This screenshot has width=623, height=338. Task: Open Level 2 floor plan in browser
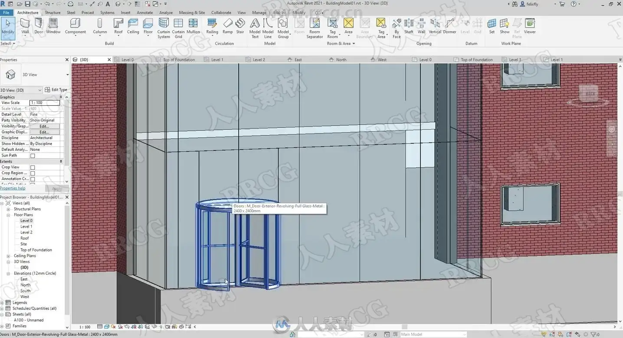(26, 232)
